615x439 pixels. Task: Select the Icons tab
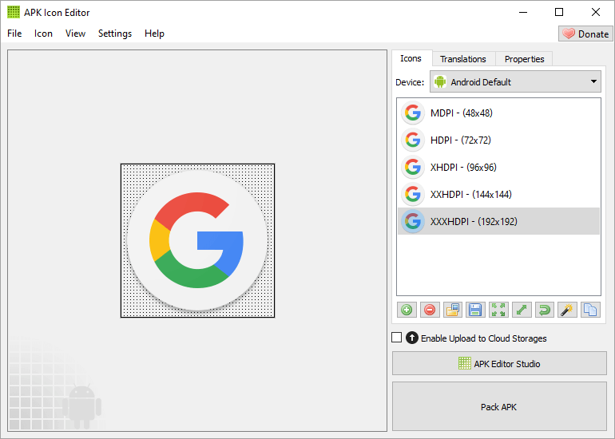[x=411, y=58]
